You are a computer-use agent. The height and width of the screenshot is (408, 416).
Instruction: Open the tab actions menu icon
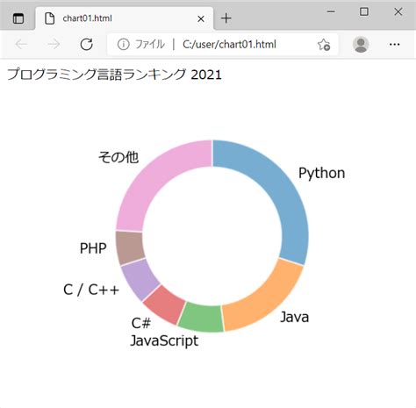18,18
